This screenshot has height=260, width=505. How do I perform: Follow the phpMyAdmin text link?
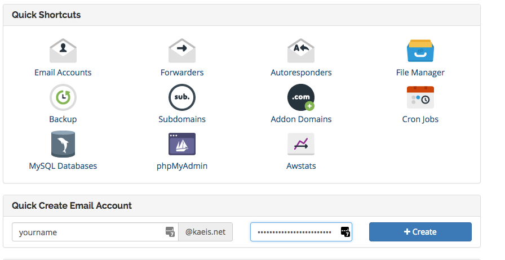click(x=181, y=166)
